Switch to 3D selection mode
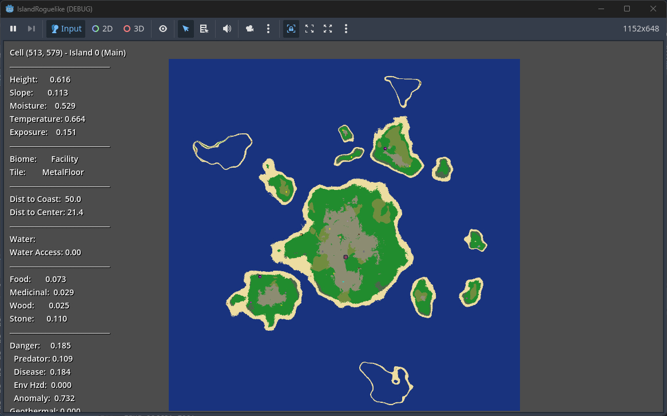Screen dimensions: 667x416 (x=134, y=29)
